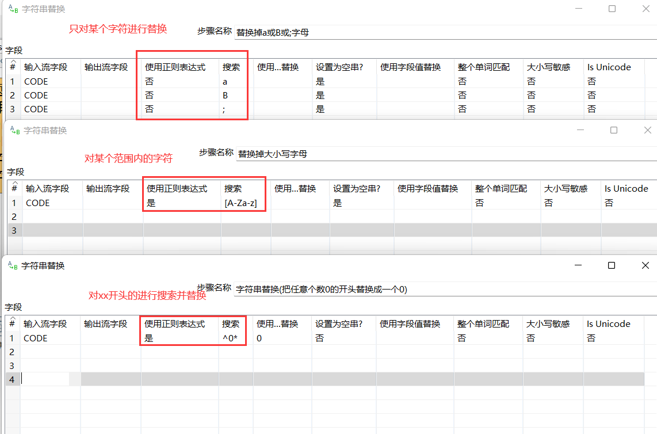Click the string replace icon in the top window's title bar
Viewport: 657px width, 434px height.
13,9
